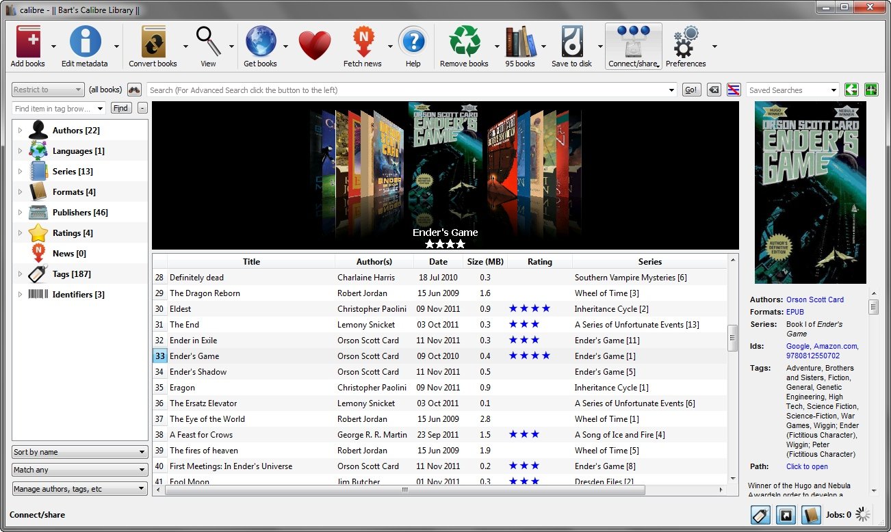Expand the Publishers [46] node
This screenshot has width=891, height=532.
click(x=20, y=212)
